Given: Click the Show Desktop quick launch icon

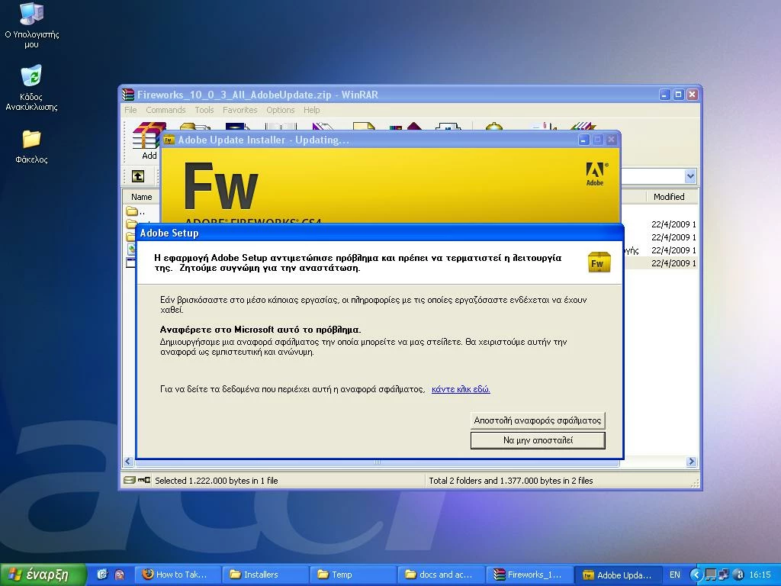Looking at the screenshot, I should 102,575.
